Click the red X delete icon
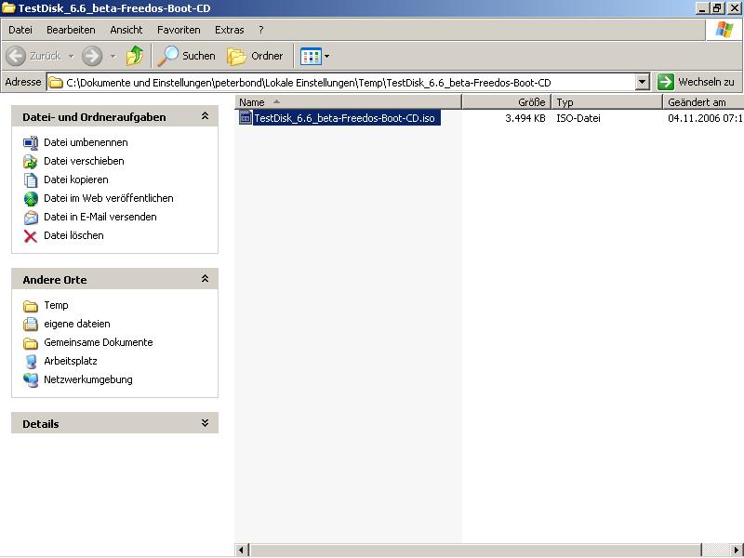This screenshot has width=744, height=558. (31, 236)
